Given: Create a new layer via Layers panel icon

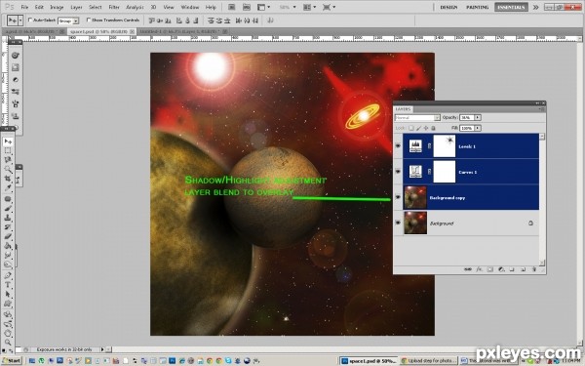Looking at the screenshot, I should point(523,269).
